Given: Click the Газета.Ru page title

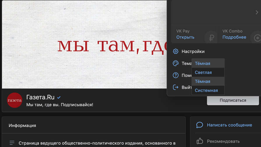Looking at the screenshot, I should 41,97.
